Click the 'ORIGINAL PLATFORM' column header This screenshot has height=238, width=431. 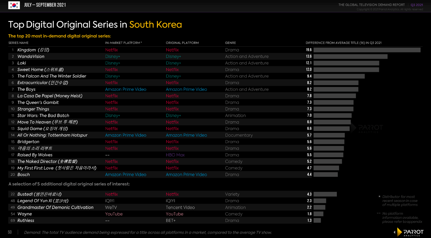point(182,43)
